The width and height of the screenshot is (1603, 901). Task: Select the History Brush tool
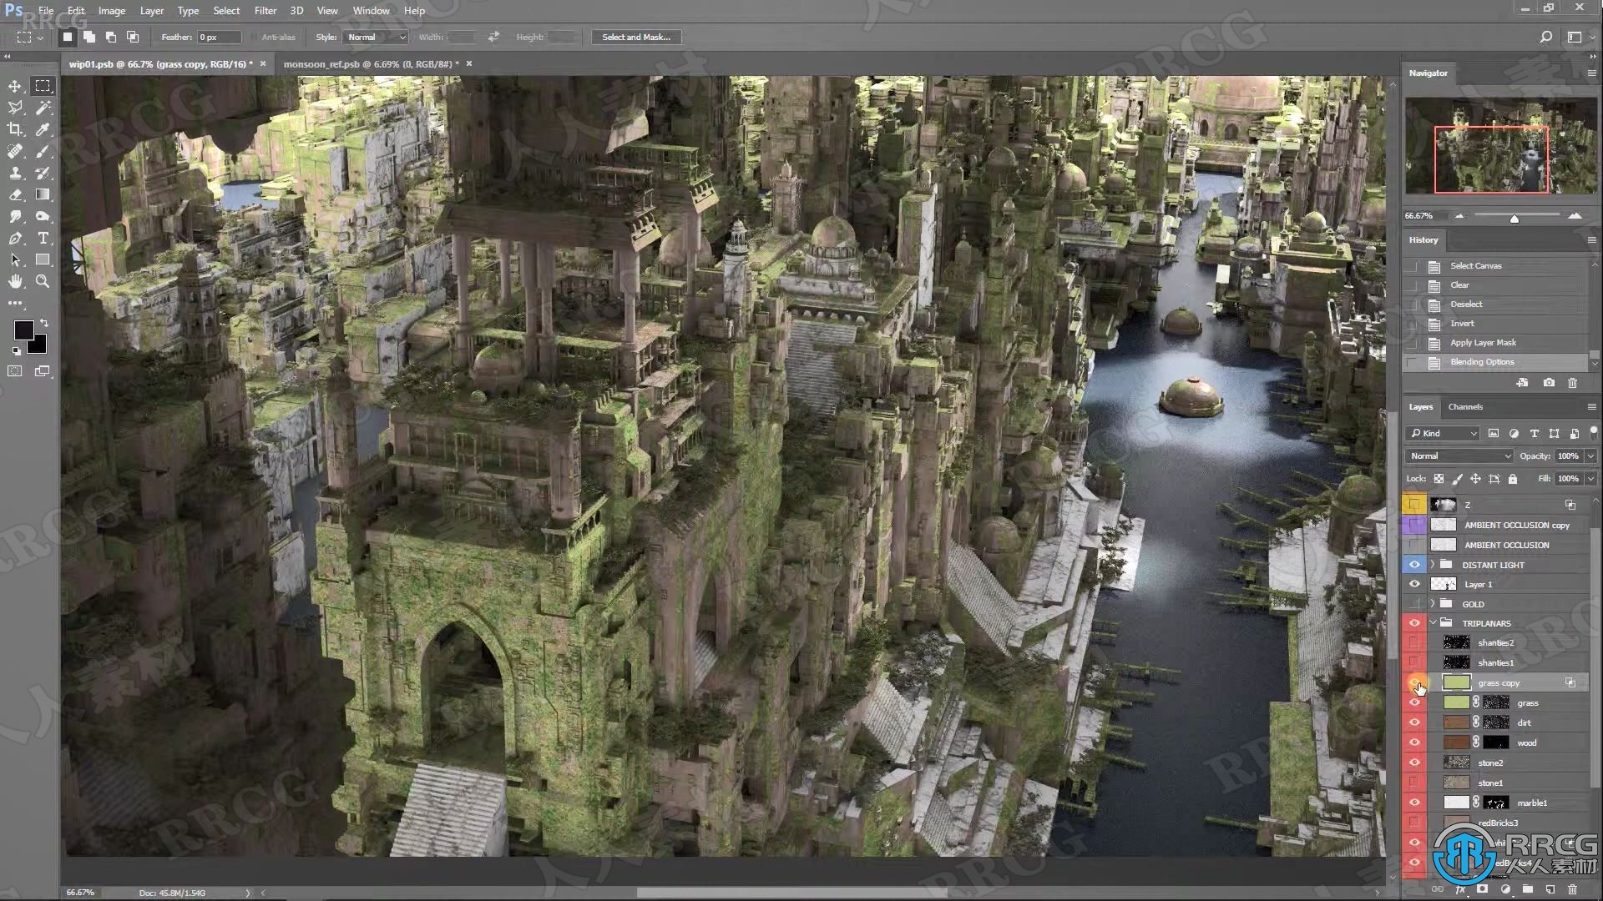point(43,173)
